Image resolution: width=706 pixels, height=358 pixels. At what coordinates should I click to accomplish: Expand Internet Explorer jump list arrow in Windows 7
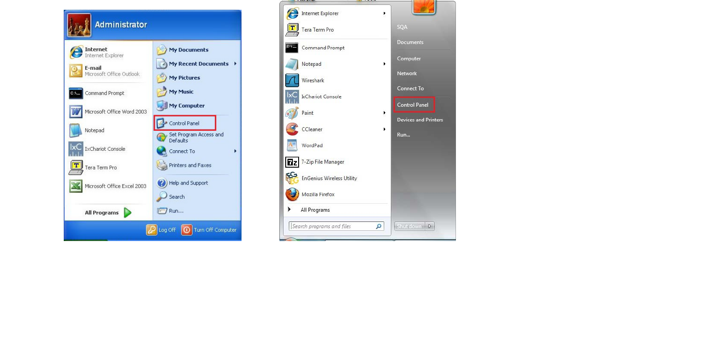384,13
